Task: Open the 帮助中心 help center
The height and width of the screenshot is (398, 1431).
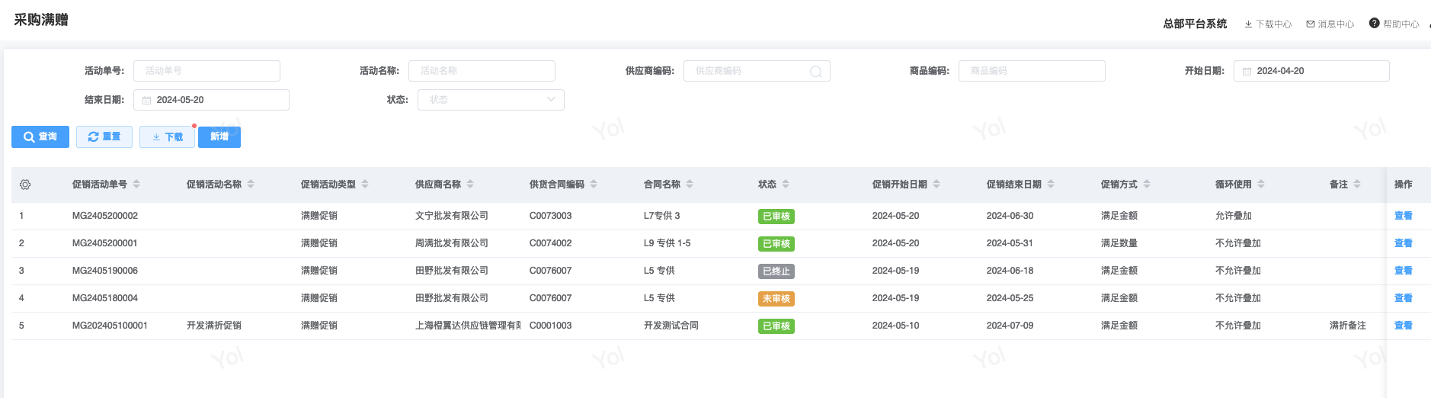Action: click(1394, 24)
